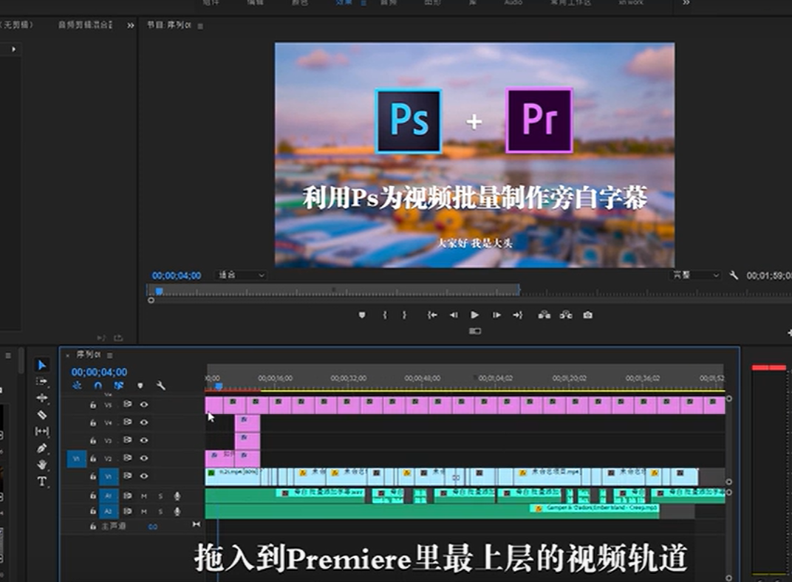Toggle sync lock on track A1

128,496
